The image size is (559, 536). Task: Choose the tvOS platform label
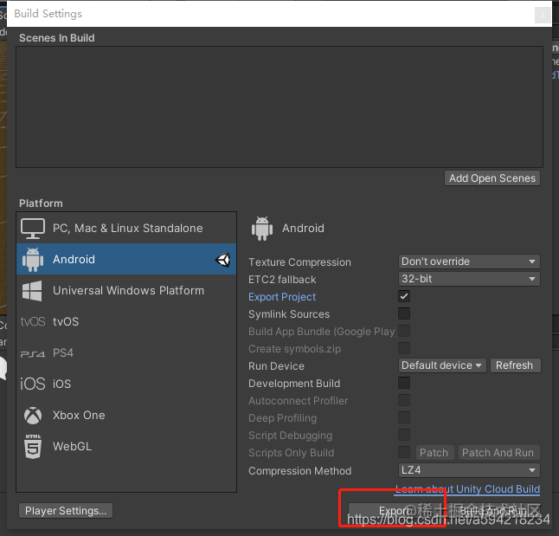(x=66, y=321)
